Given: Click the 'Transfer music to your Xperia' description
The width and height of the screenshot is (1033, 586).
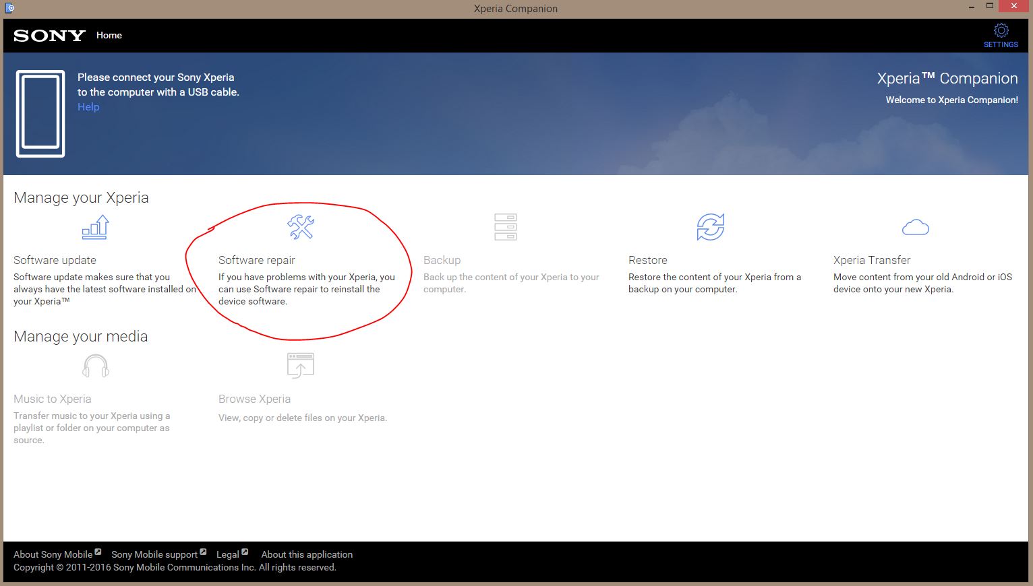Looking at the screenshot, I should tap(92, 428).
